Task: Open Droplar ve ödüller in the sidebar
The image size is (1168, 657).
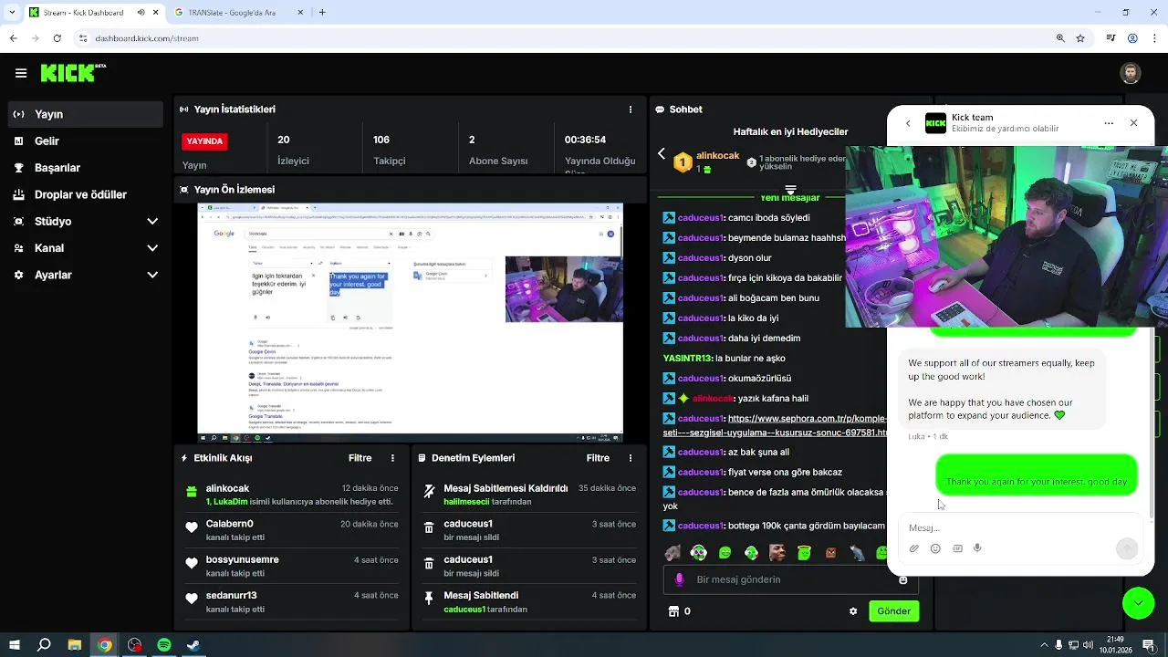Action: (87, 194)
